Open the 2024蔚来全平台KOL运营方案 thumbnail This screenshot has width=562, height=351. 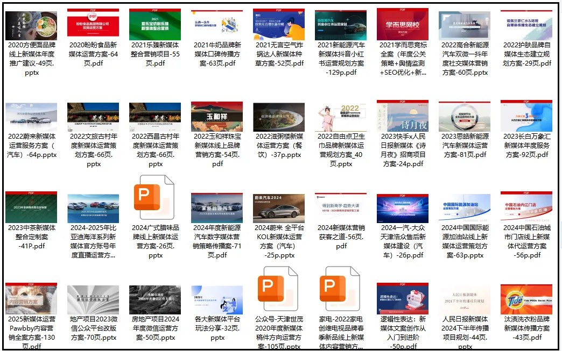click(x=279, y=208)
